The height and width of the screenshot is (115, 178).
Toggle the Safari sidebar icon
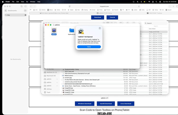pos(26,6)
